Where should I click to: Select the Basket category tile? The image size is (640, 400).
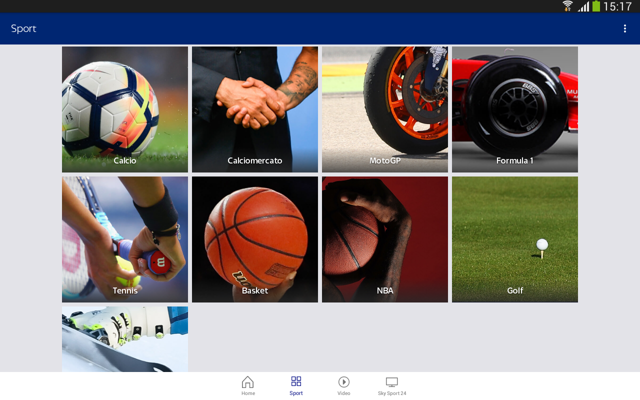(x=255, y=239)
